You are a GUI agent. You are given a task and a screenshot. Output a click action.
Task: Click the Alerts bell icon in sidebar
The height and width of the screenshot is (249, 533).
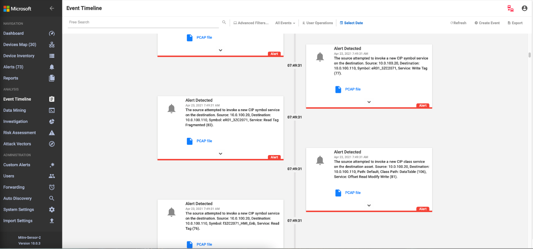[x=52, y=67]
